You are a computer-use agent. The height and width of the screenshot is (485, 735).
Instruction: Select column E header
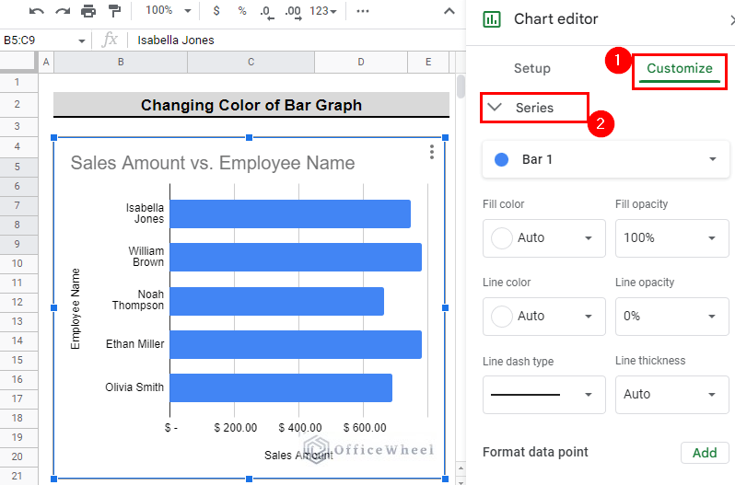(x=428, y=63)
